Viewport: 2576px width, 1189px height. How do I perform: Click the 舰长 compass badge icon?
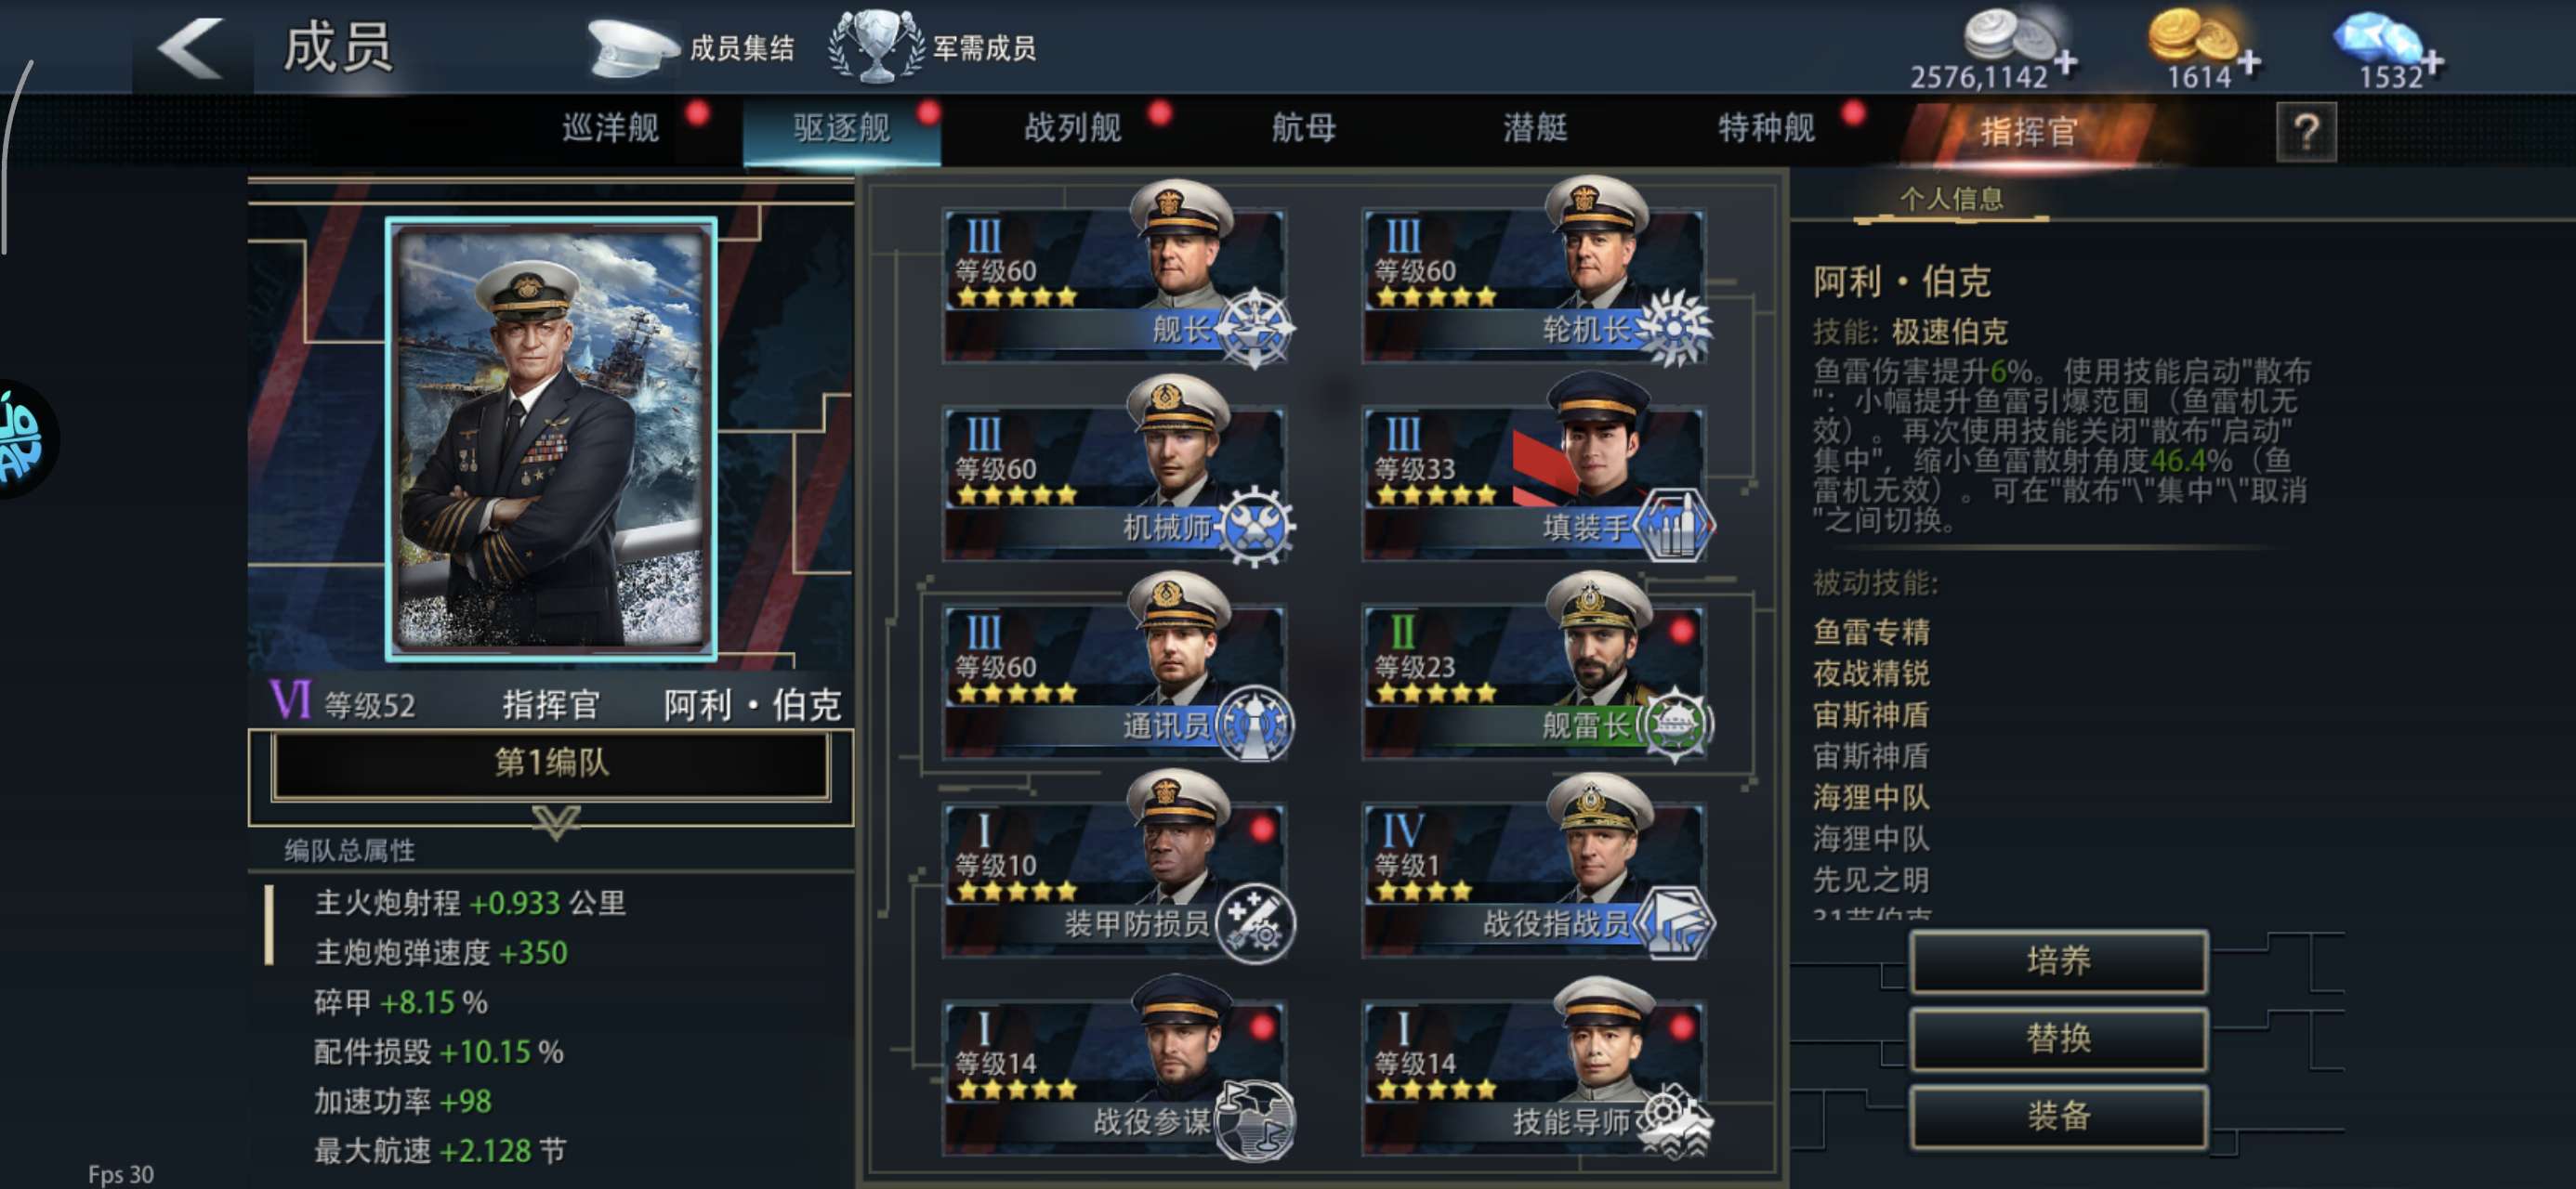1254,328
